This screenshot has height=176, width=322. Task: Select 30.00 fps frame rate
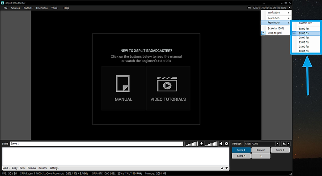click(x=306, y=33)
